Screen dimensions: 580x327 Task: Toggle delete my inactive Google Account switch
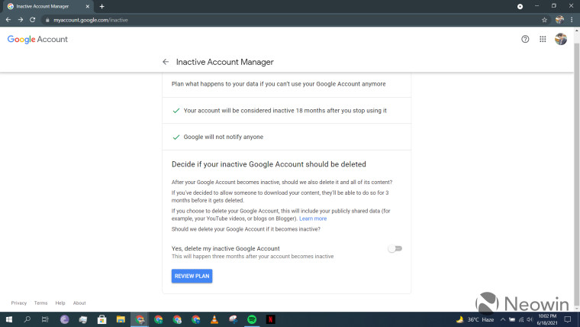tap(395, 248)
